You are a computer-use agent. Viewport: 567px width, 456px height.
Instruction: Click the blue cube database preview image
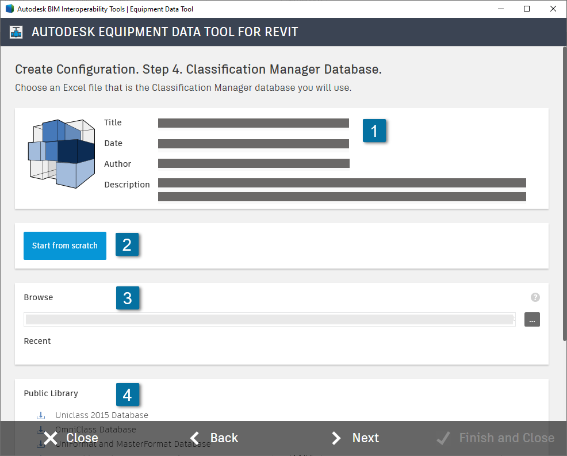point(62,154)
